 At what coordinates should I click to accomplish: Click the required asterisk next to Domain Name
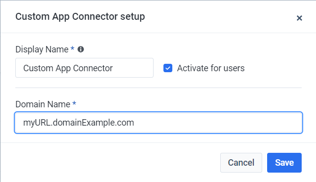tap(74, 103)
